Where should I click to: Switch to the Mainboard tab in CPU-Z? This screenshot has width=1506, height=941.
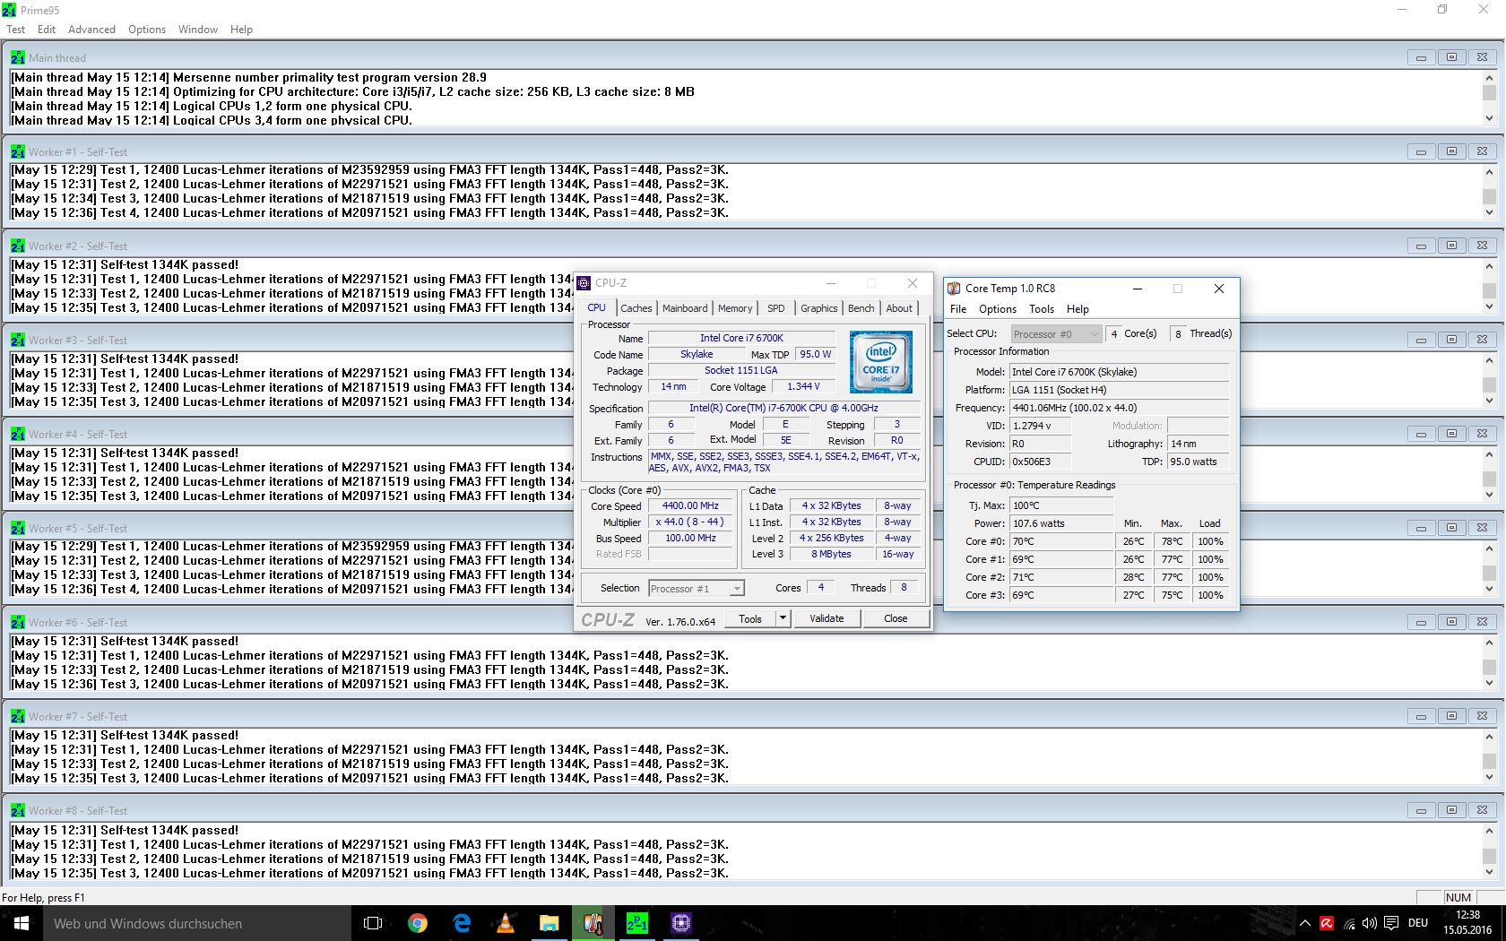click(x=685, y=308)
